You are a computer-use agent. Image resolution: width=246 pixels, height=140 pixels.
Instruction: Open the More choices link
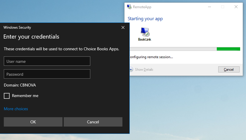16,109
